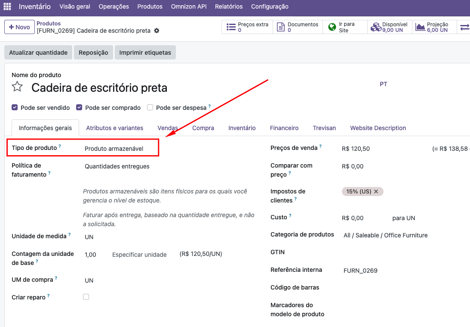Click the Projeção chart icon
The height and width of the screenshot is (327, 470).
click(420, 27)
